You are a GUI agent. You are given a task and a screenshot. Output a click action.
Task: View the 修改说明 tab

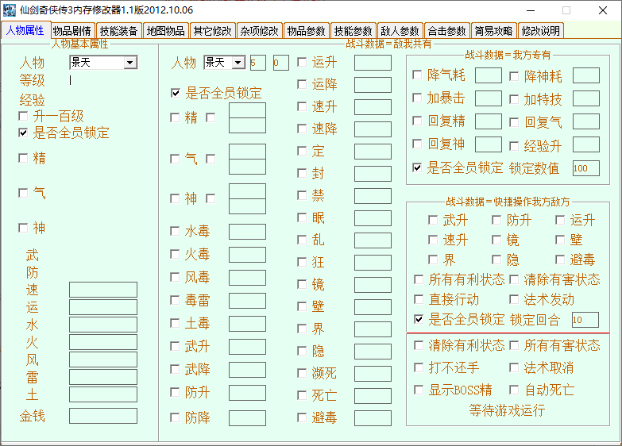[540, 30]
